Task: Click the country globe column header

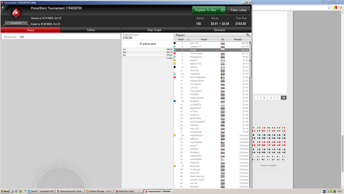Action: coord(223,39)
